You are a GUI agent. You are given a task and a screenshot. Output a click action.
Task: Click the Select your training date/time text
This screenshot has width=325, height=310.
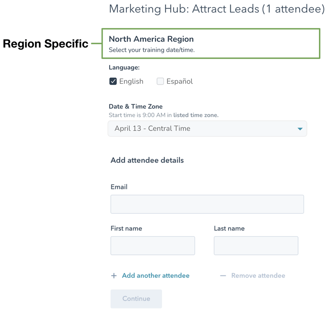[x=152, y=50]
